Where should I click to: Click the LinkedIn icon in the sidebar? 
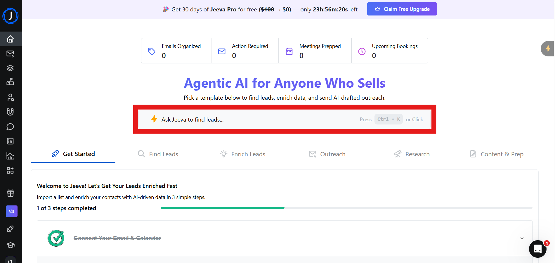[11, 141]
